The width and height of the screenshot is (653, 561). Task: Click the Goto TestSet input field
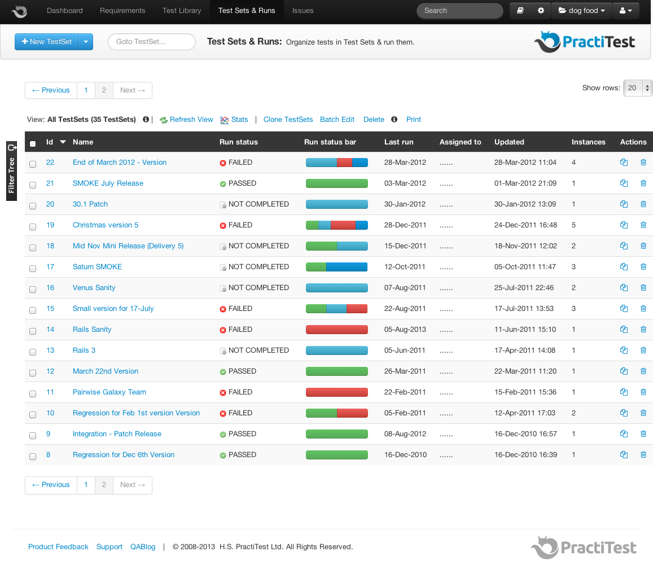tap(151, 41)
